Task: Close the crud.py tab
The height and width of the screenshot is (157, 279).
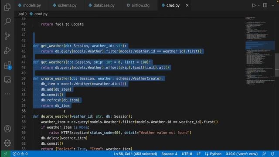Action: click(x=187, y=5)
